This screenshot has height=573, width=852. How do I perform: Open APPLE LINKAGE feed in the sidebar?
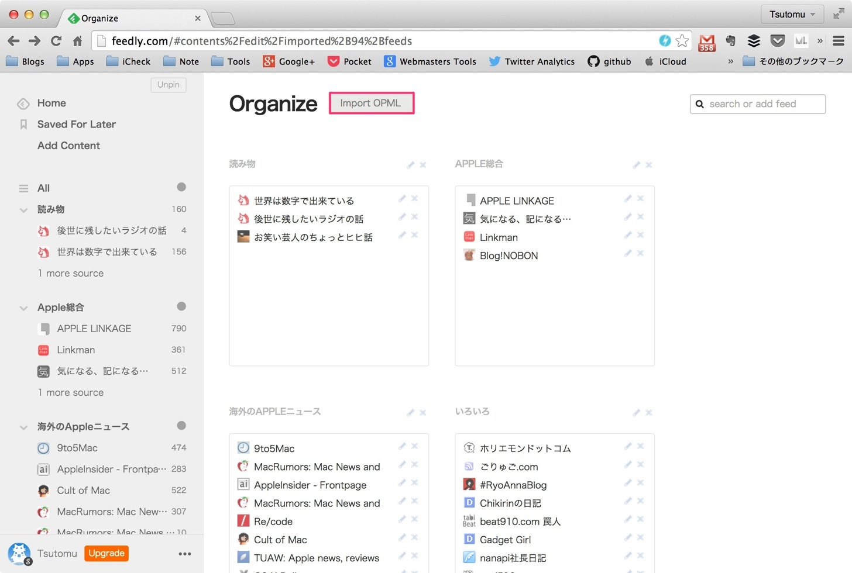pos(94,329)
